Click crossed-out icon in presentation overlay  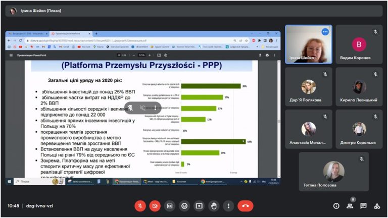pyautogui.click(x=142, y=108)
